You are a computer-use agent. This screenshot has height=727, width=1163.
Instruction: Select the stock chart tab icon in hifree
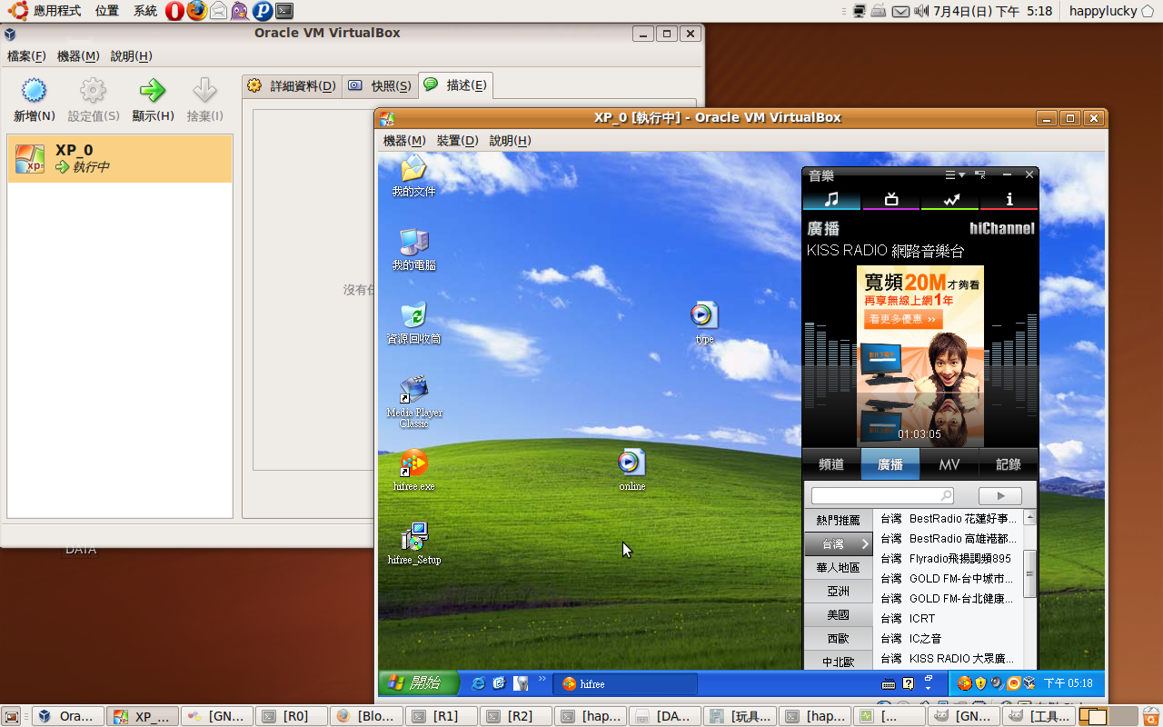click(x=950, y=200)
